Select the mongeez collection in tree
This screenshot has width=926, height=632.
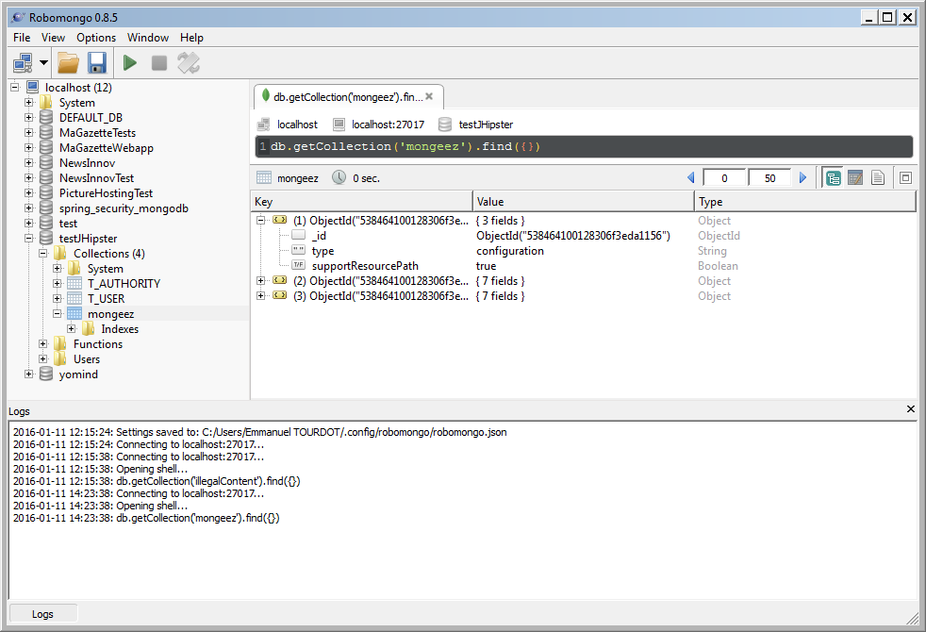(110, 313)
